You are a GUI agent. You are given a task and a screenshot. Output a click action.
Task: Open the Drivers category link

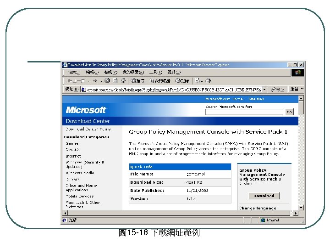tap(72, 179)
